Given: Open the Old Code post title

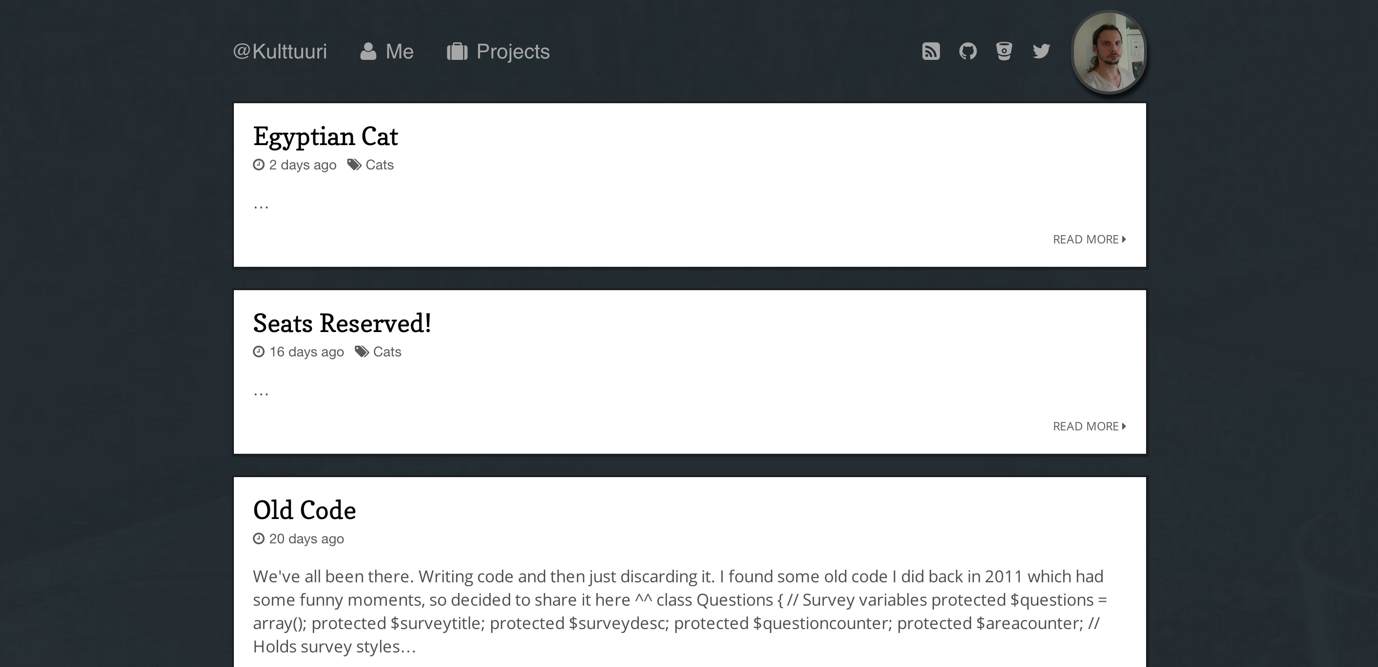Looking at the screenshot, I should click(x=305, y=510).
